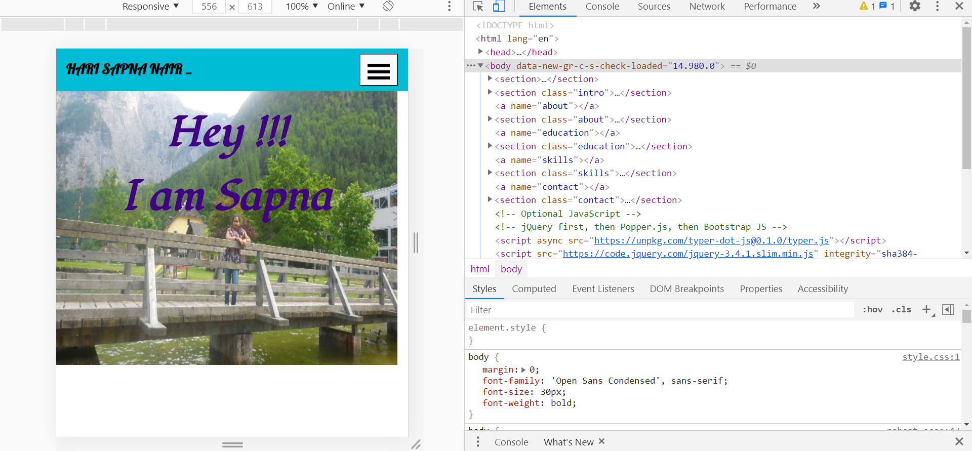Open the Sources tab
This screenshot has width=972, height=451.
pos(654,7)
